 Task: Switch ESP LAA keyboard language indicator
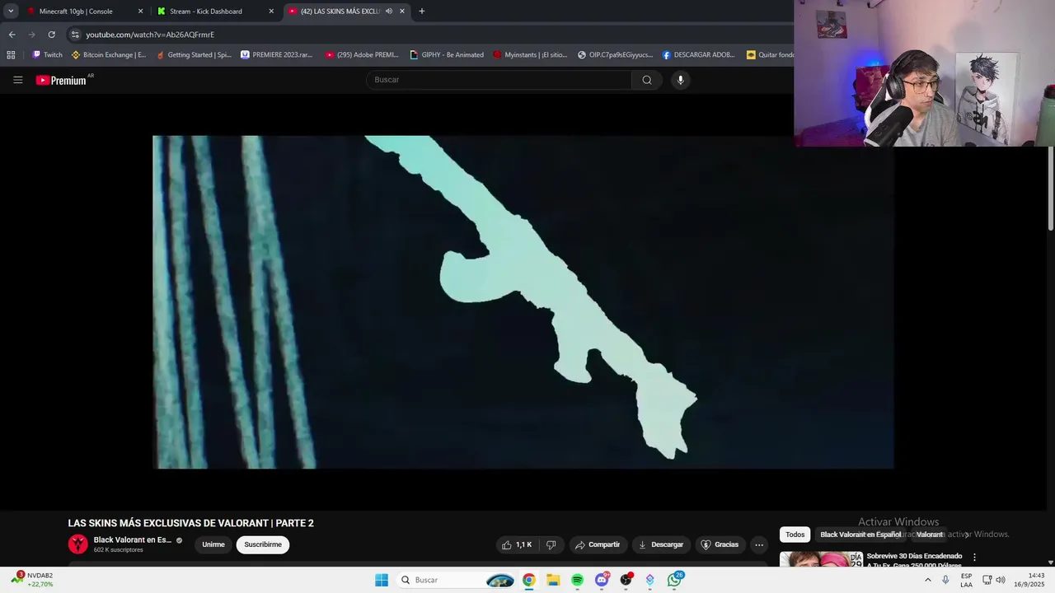pyautogui.click(x=966, y=580)
